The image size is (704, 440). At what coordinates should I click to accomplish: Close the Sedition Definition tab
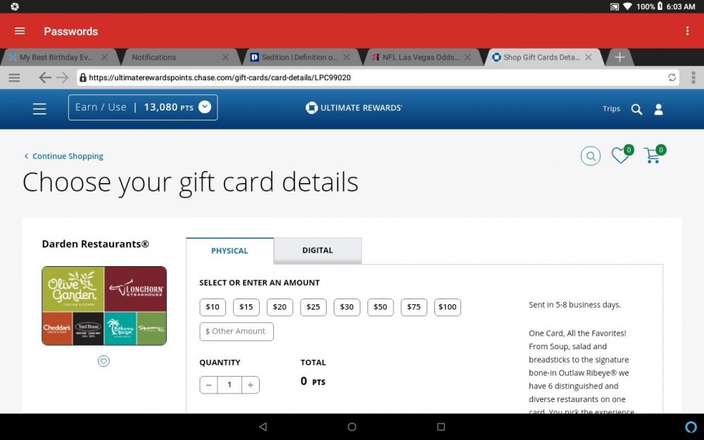point(346,57)
